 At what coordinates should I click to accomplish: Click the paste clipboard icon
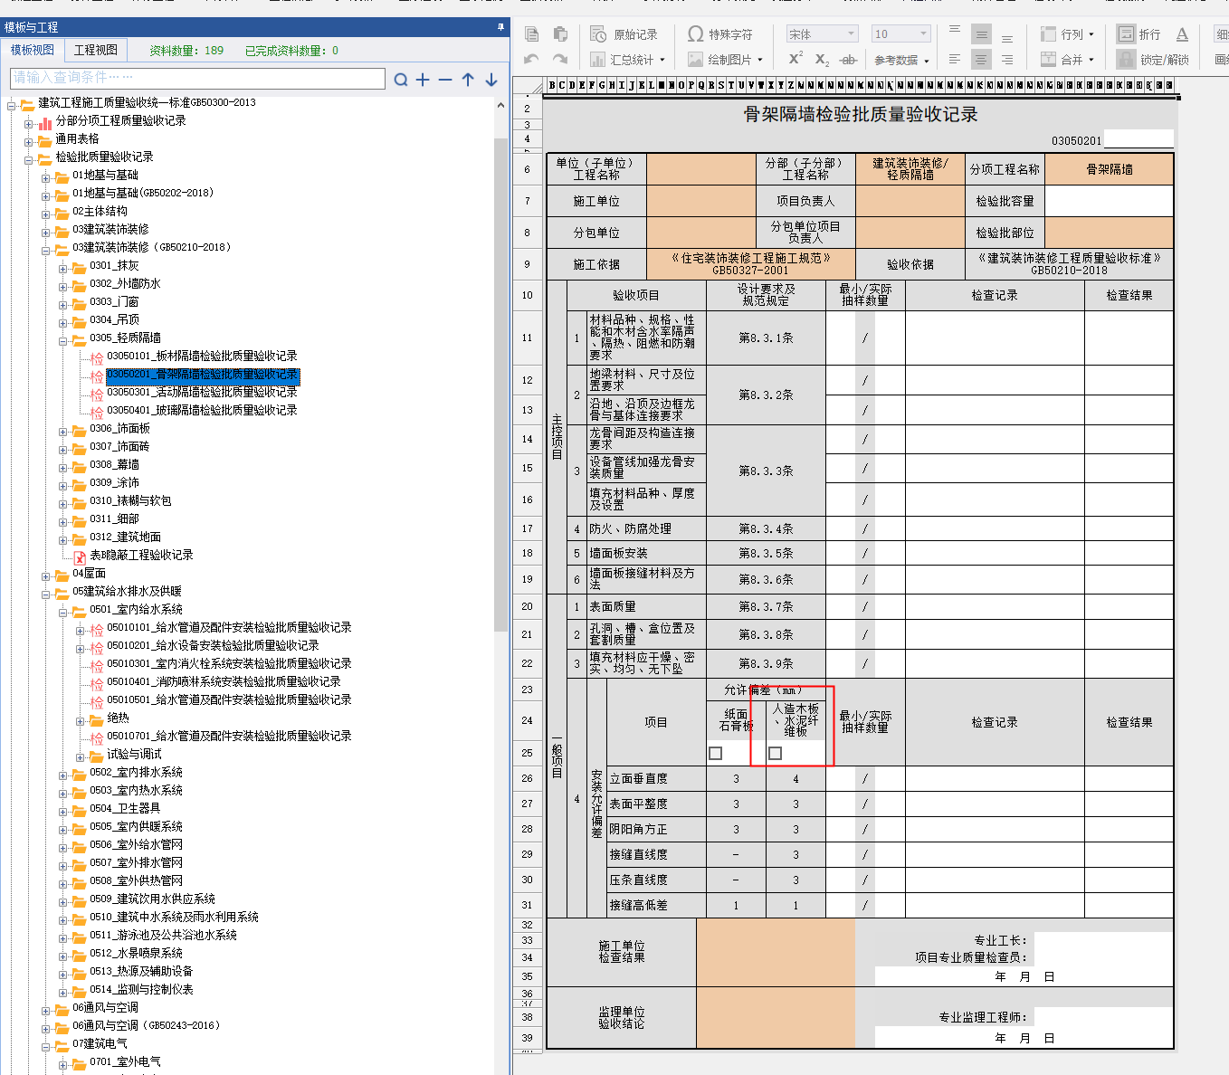point(560,34)
